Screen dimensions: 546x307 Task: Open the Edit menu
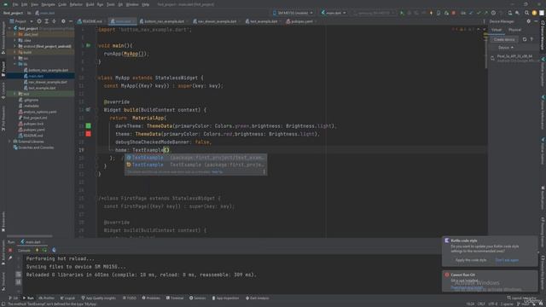(x=25, y=4)
